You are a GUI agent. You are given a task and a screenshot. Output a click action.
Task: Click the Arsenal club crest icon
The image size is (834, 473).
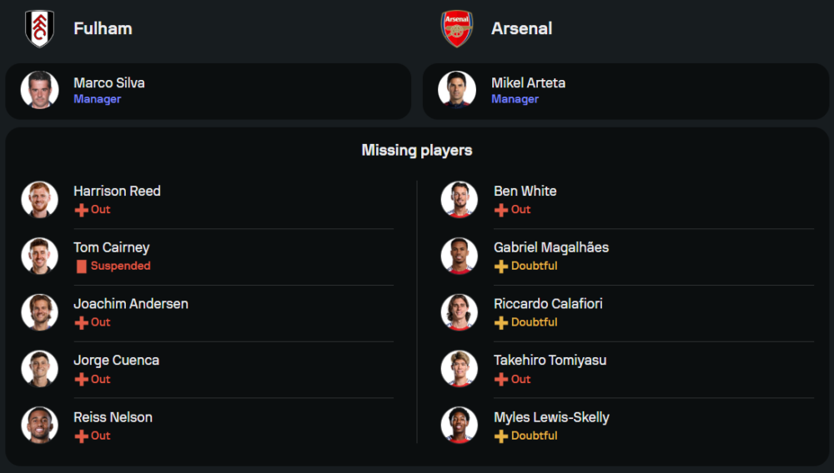tap(457, 28)
